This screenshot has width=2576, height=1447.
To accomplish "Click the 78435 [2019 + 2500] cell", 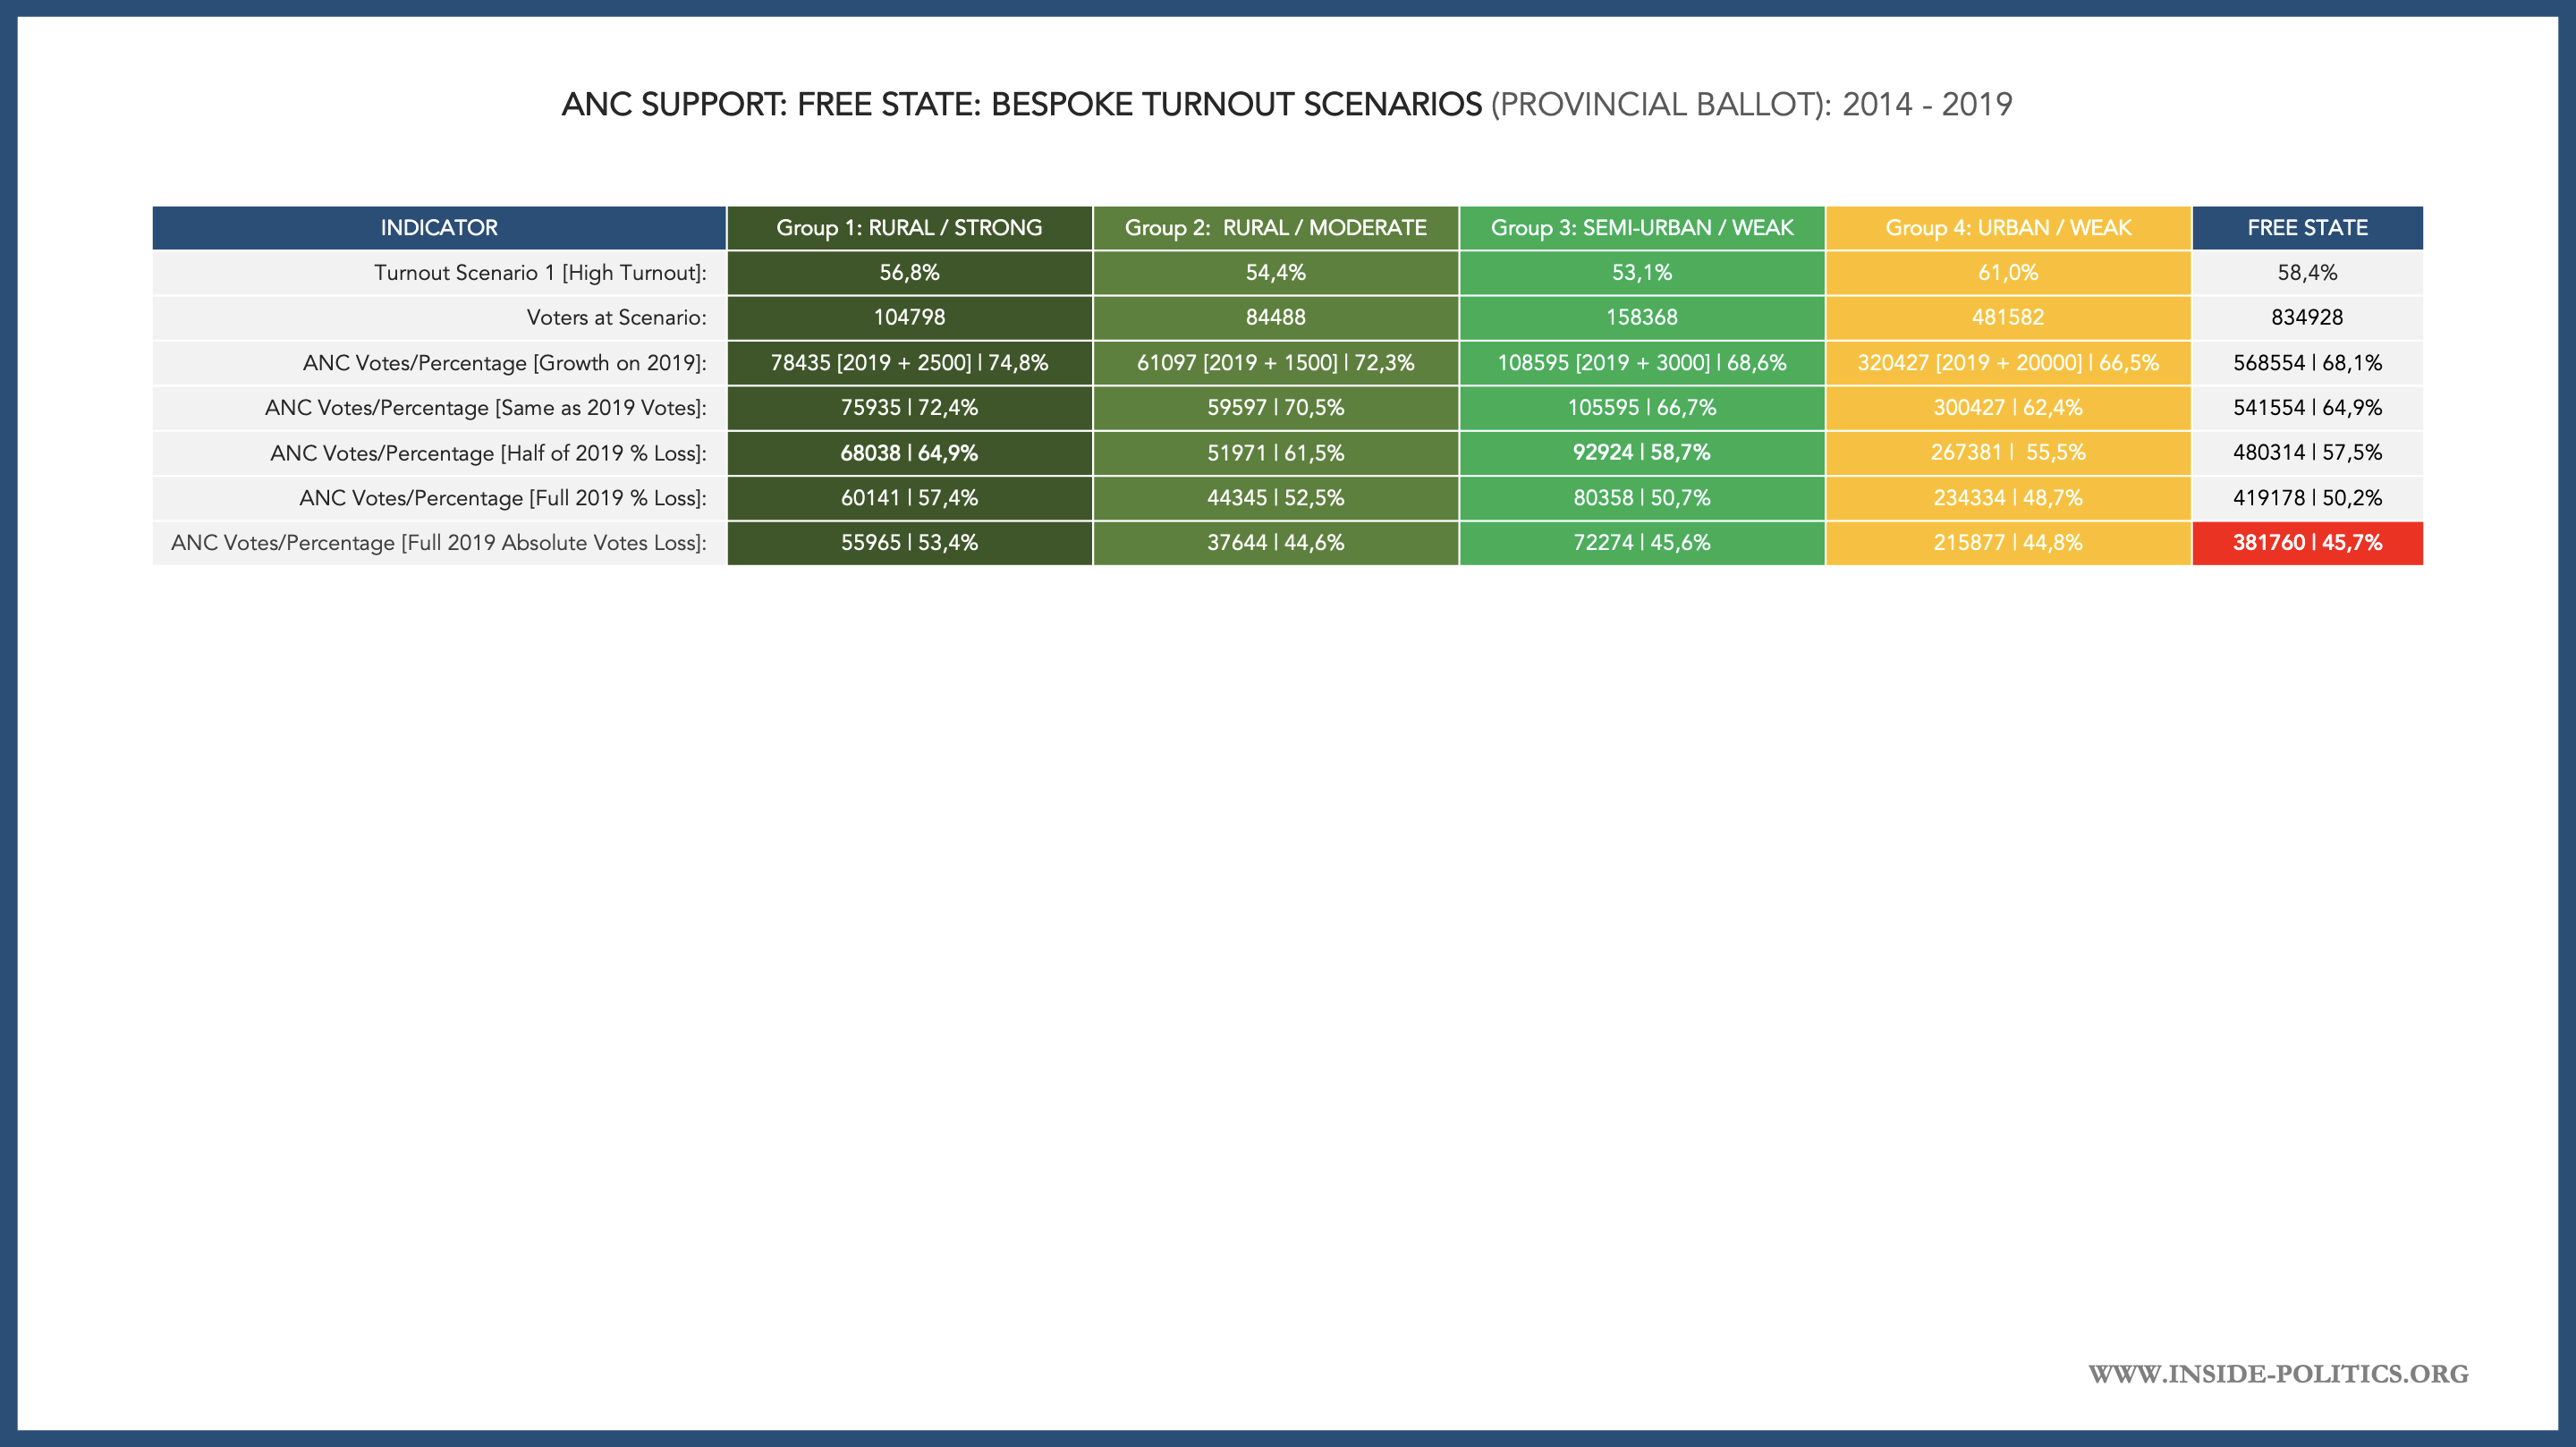I will [909, 363].
